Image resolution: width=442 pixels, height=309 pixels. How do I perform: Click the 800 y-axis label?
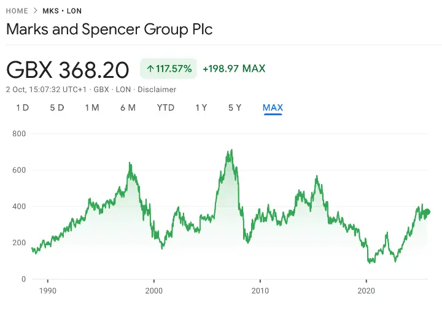click(18, 134)
